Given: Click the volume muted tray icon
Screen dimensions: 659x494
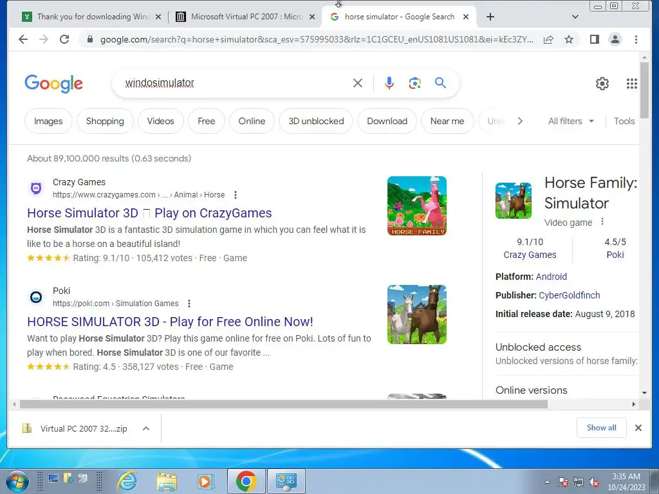Looking at the screenshot, I should coord(594,482).
